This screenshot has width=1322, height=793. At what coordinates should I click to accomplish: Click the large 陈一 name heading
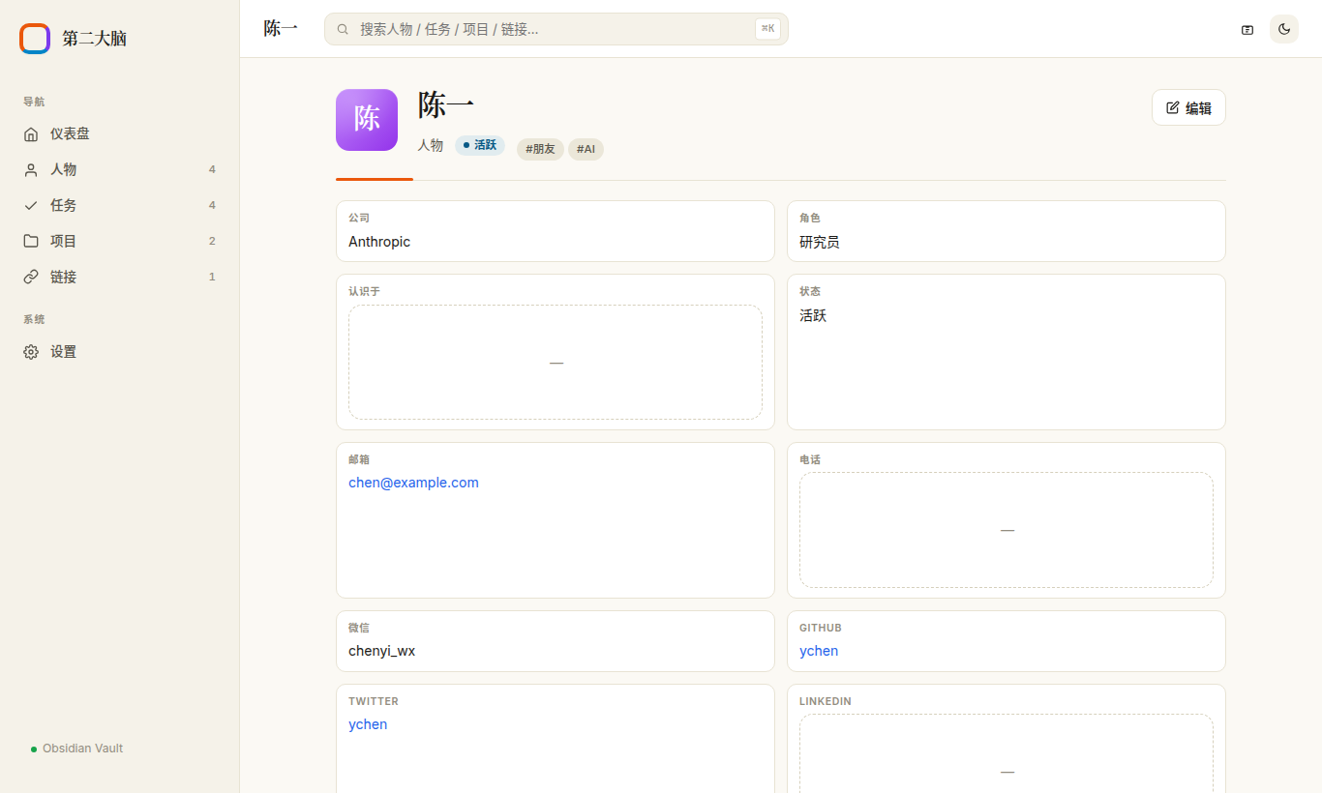pos(446,105)
